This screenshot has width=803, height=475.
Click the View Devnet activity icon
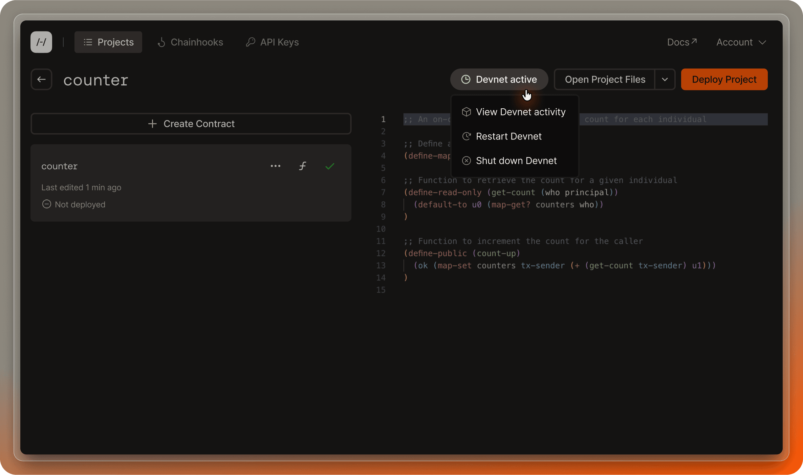(466, 111)
